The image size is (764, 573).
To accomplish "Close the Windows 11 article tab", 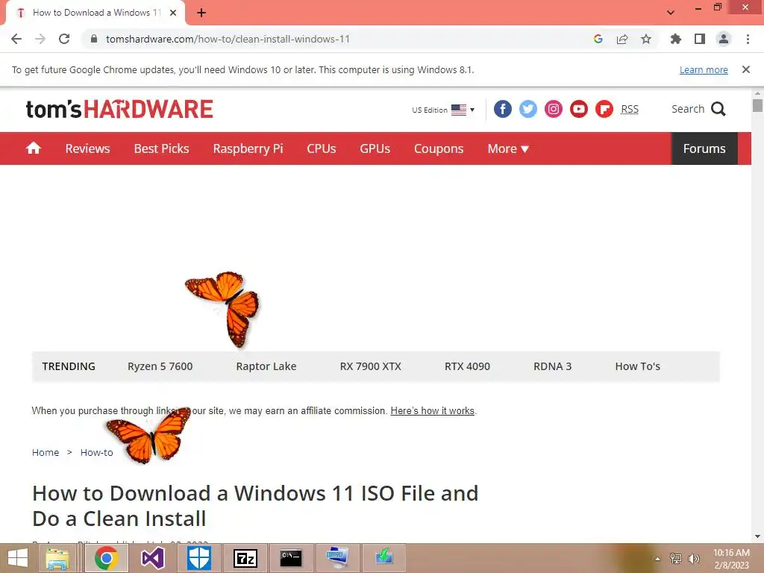I will point(173,13).
